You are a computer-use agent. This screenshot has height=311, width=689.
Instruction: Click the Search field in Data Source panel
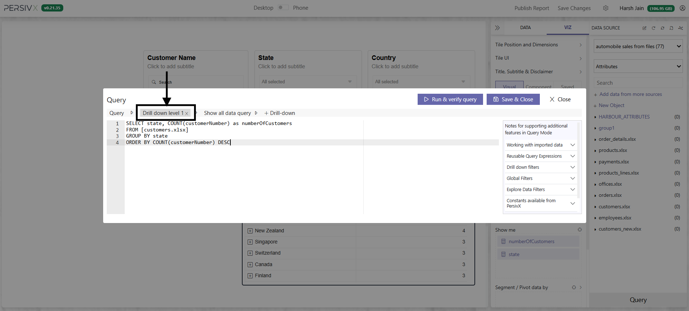[x=638, y=83]
